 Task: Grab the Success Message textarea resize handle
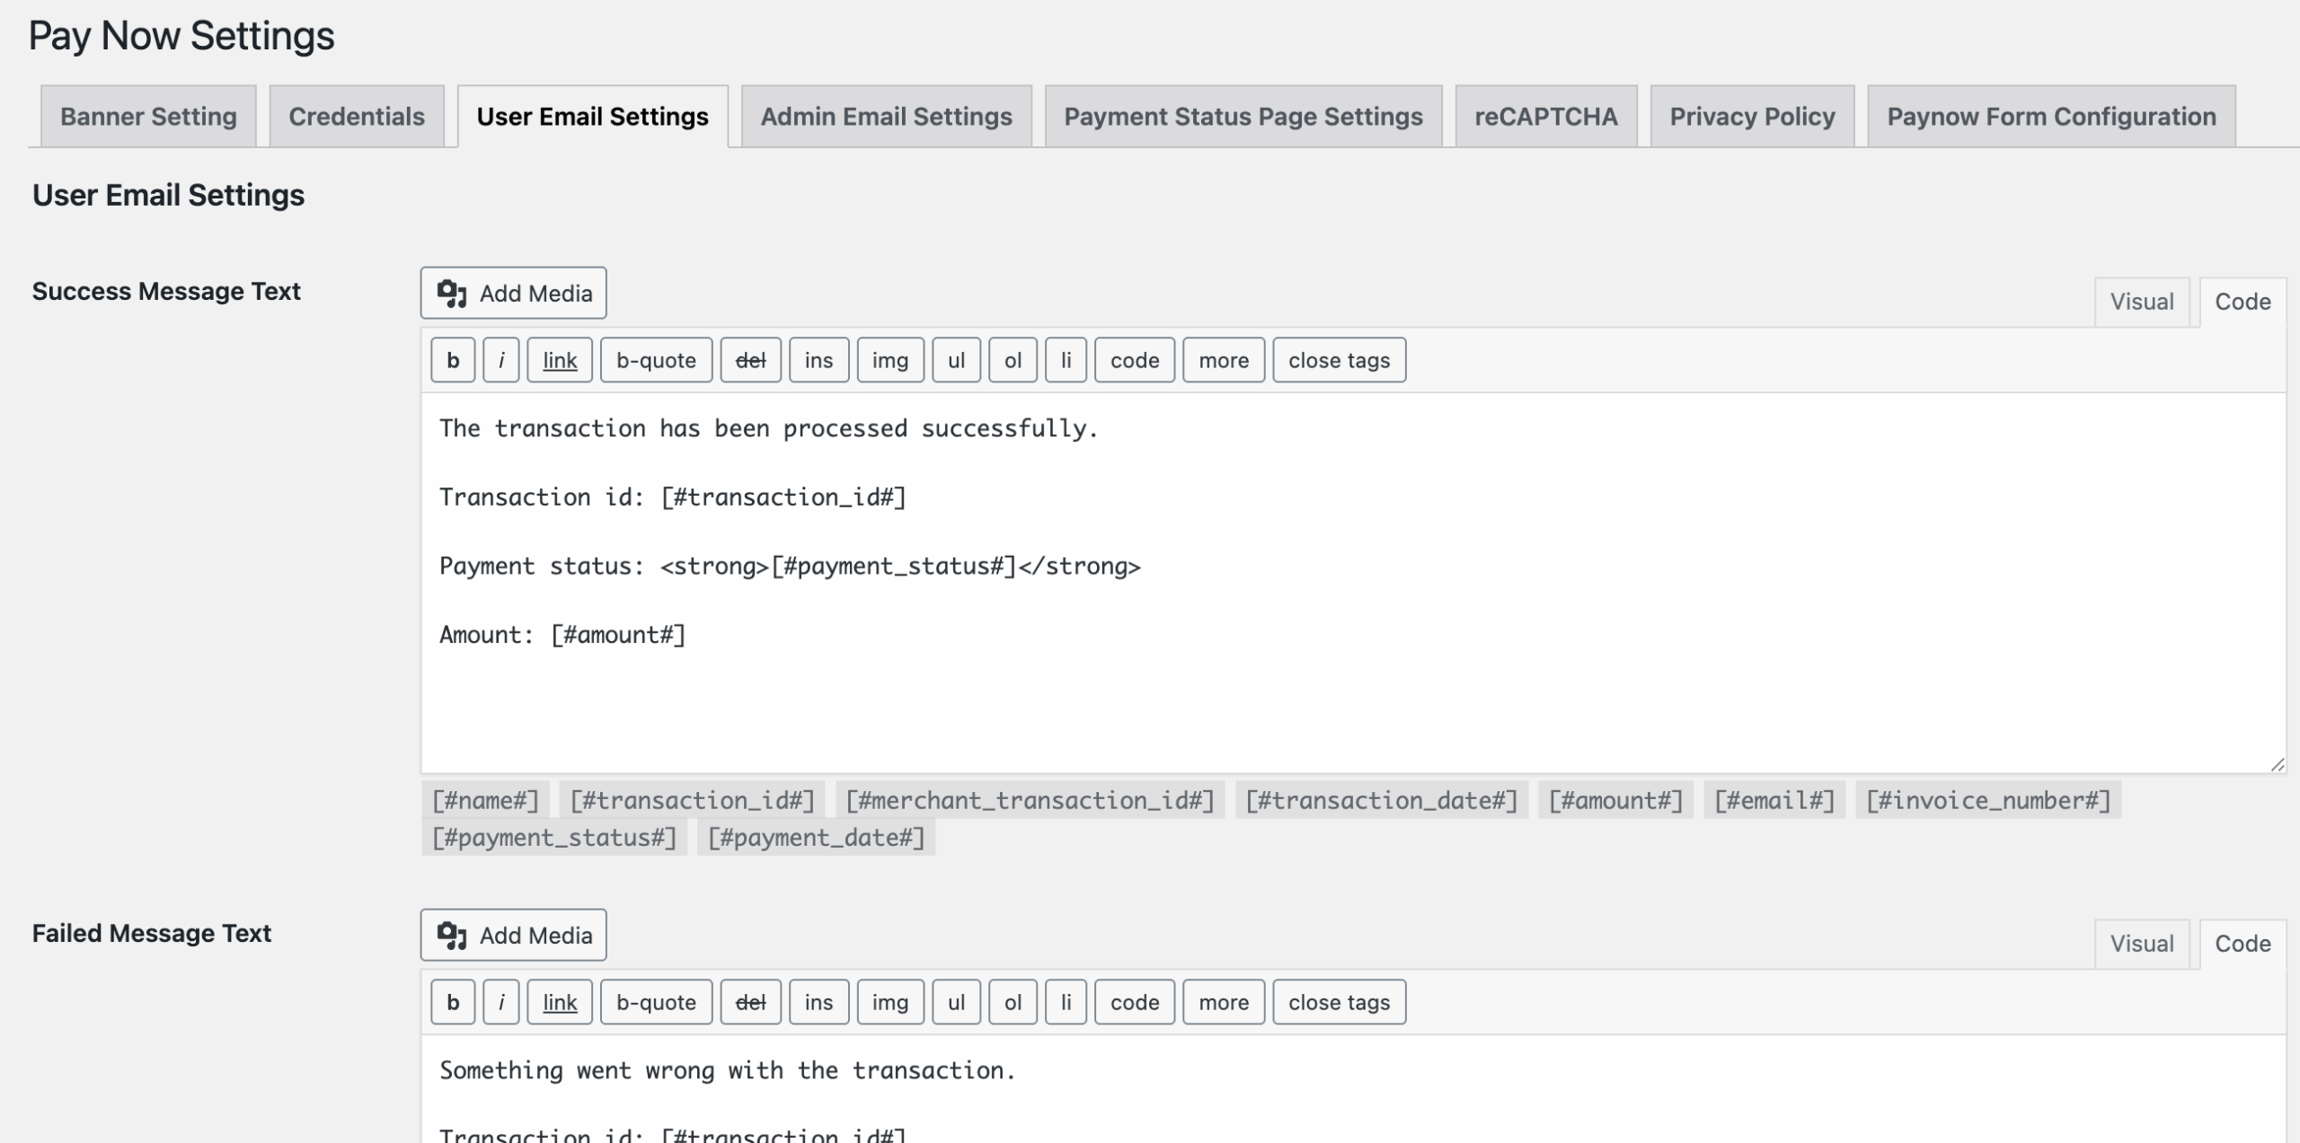pos(2277,764)
